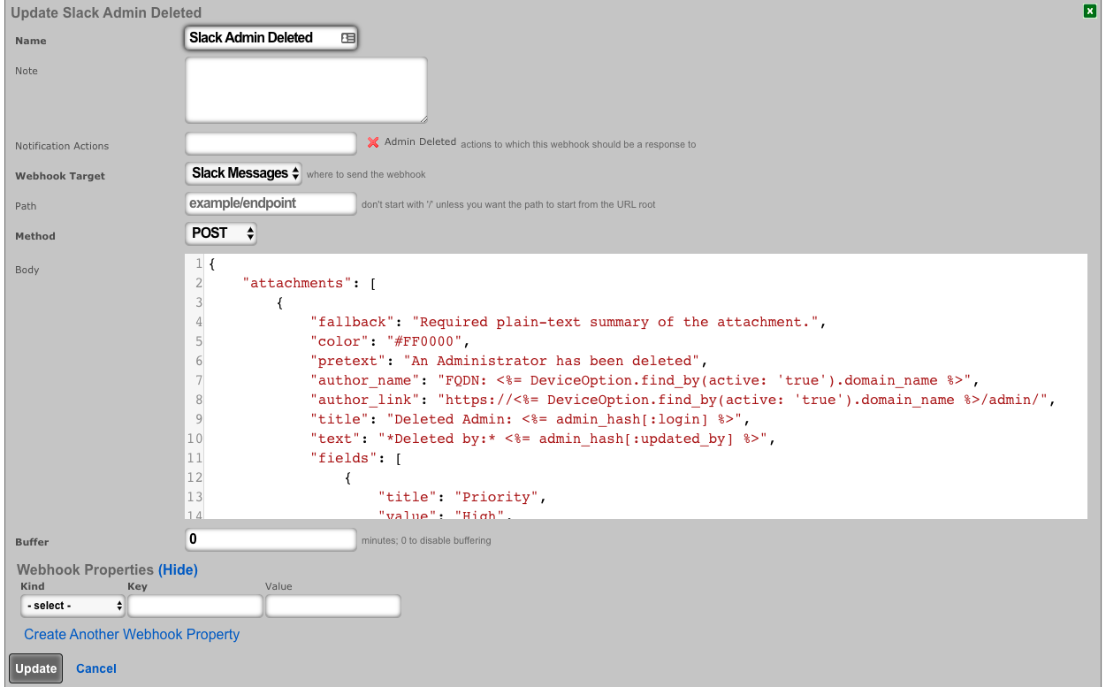Click line number 1 in the editor gutter
The image size is (1106, 687).
pyautogui.click(x=199, y=263)
